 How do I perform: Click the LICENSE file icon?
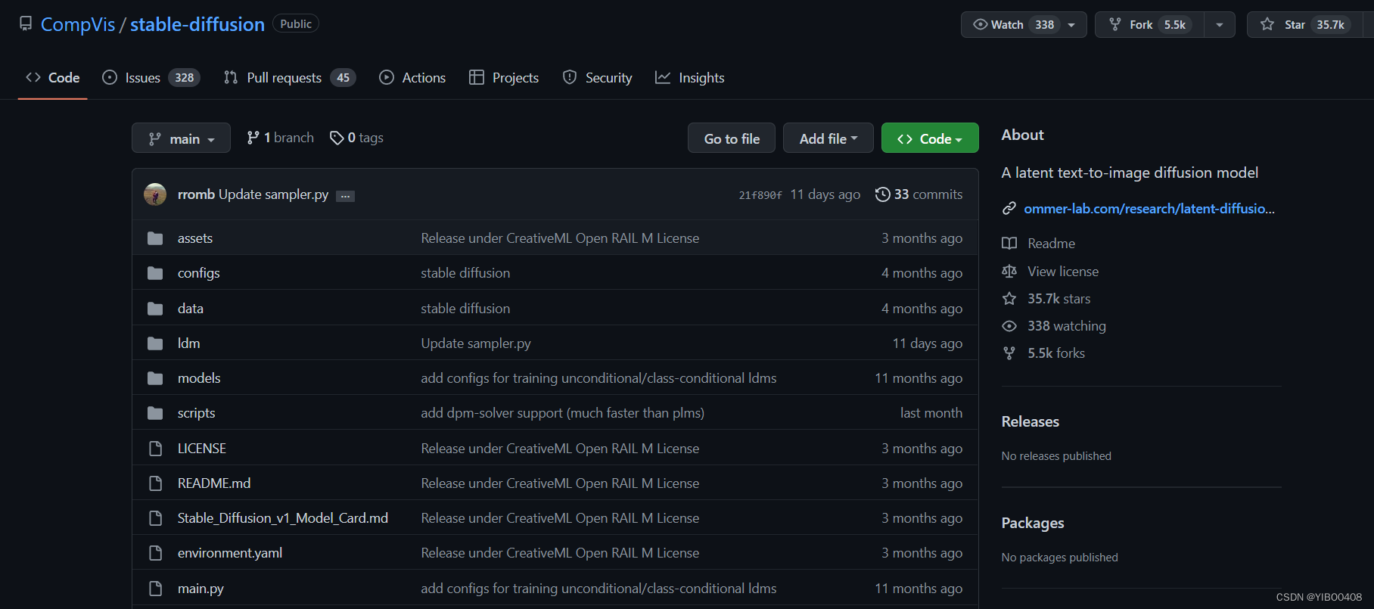click(155, 449)
